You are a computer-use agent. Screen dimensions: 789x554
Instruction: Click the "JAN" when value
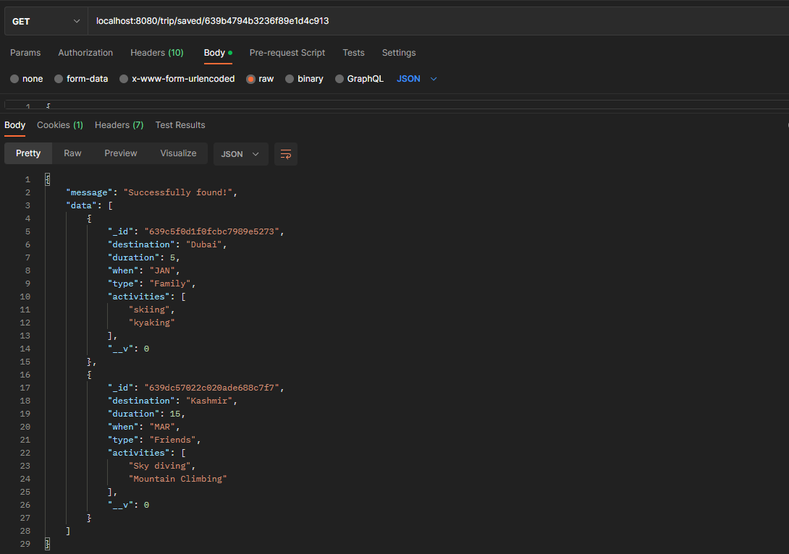[x=162, y=270]
